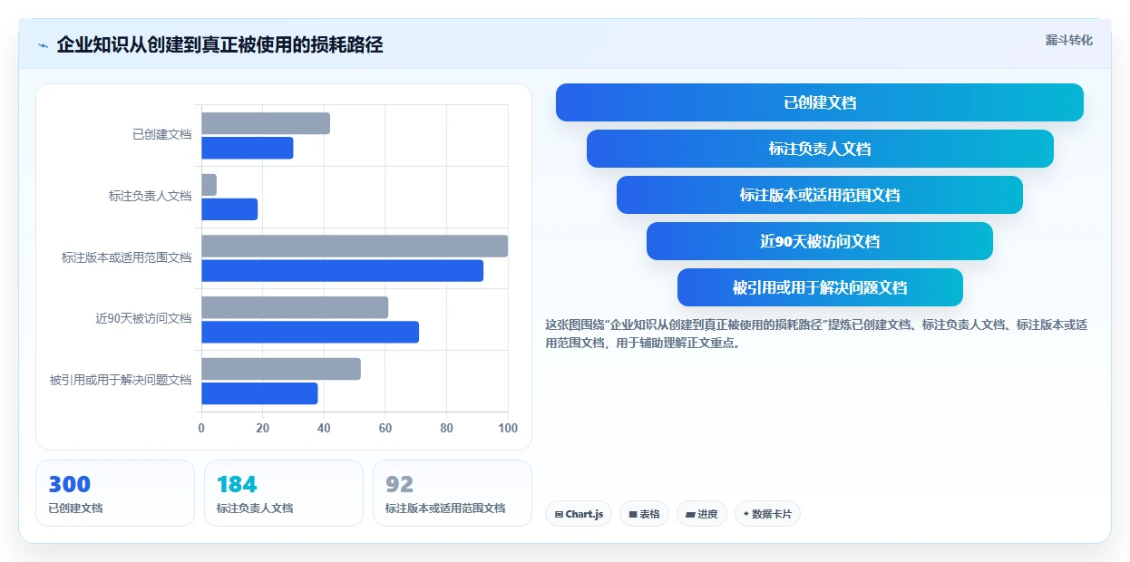Select the 近90天被访问文档 funnel stage
This screenshot has height=562, width=1130.
click(x=820, y=241)
